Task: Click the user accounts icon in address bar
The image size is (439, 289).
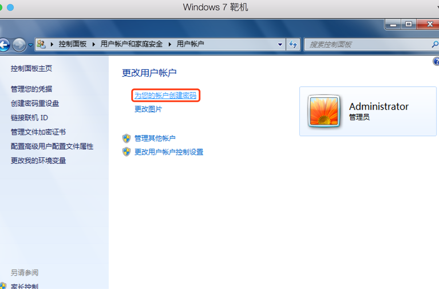Action: tap(41, 44)
